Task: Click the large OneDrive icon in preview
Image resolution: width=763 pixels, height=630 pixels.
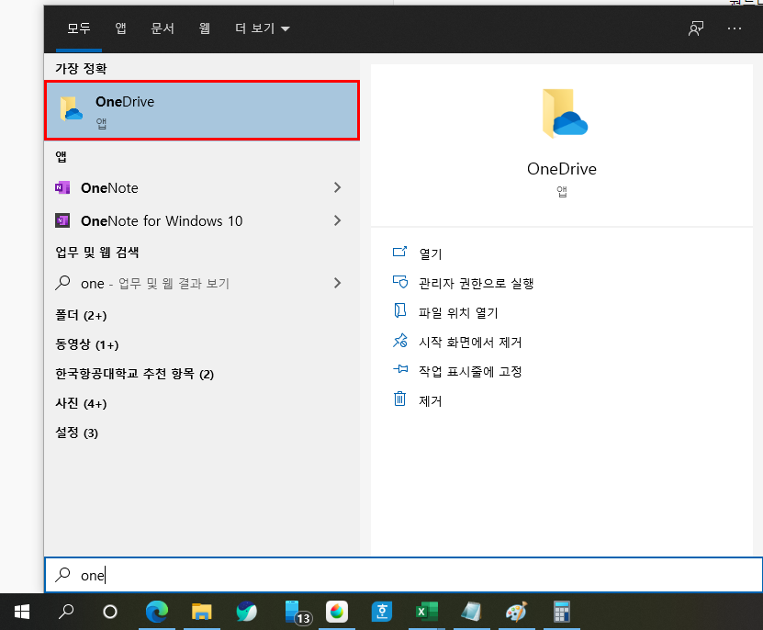Action: click(x=565, y=113)
